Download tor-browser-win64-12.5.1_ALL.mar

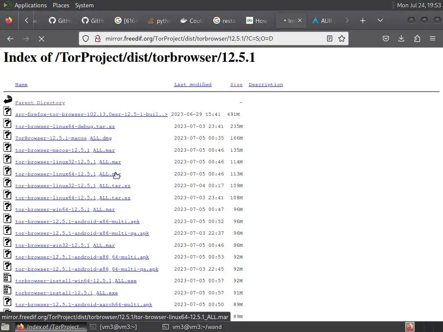coord(65,210)
